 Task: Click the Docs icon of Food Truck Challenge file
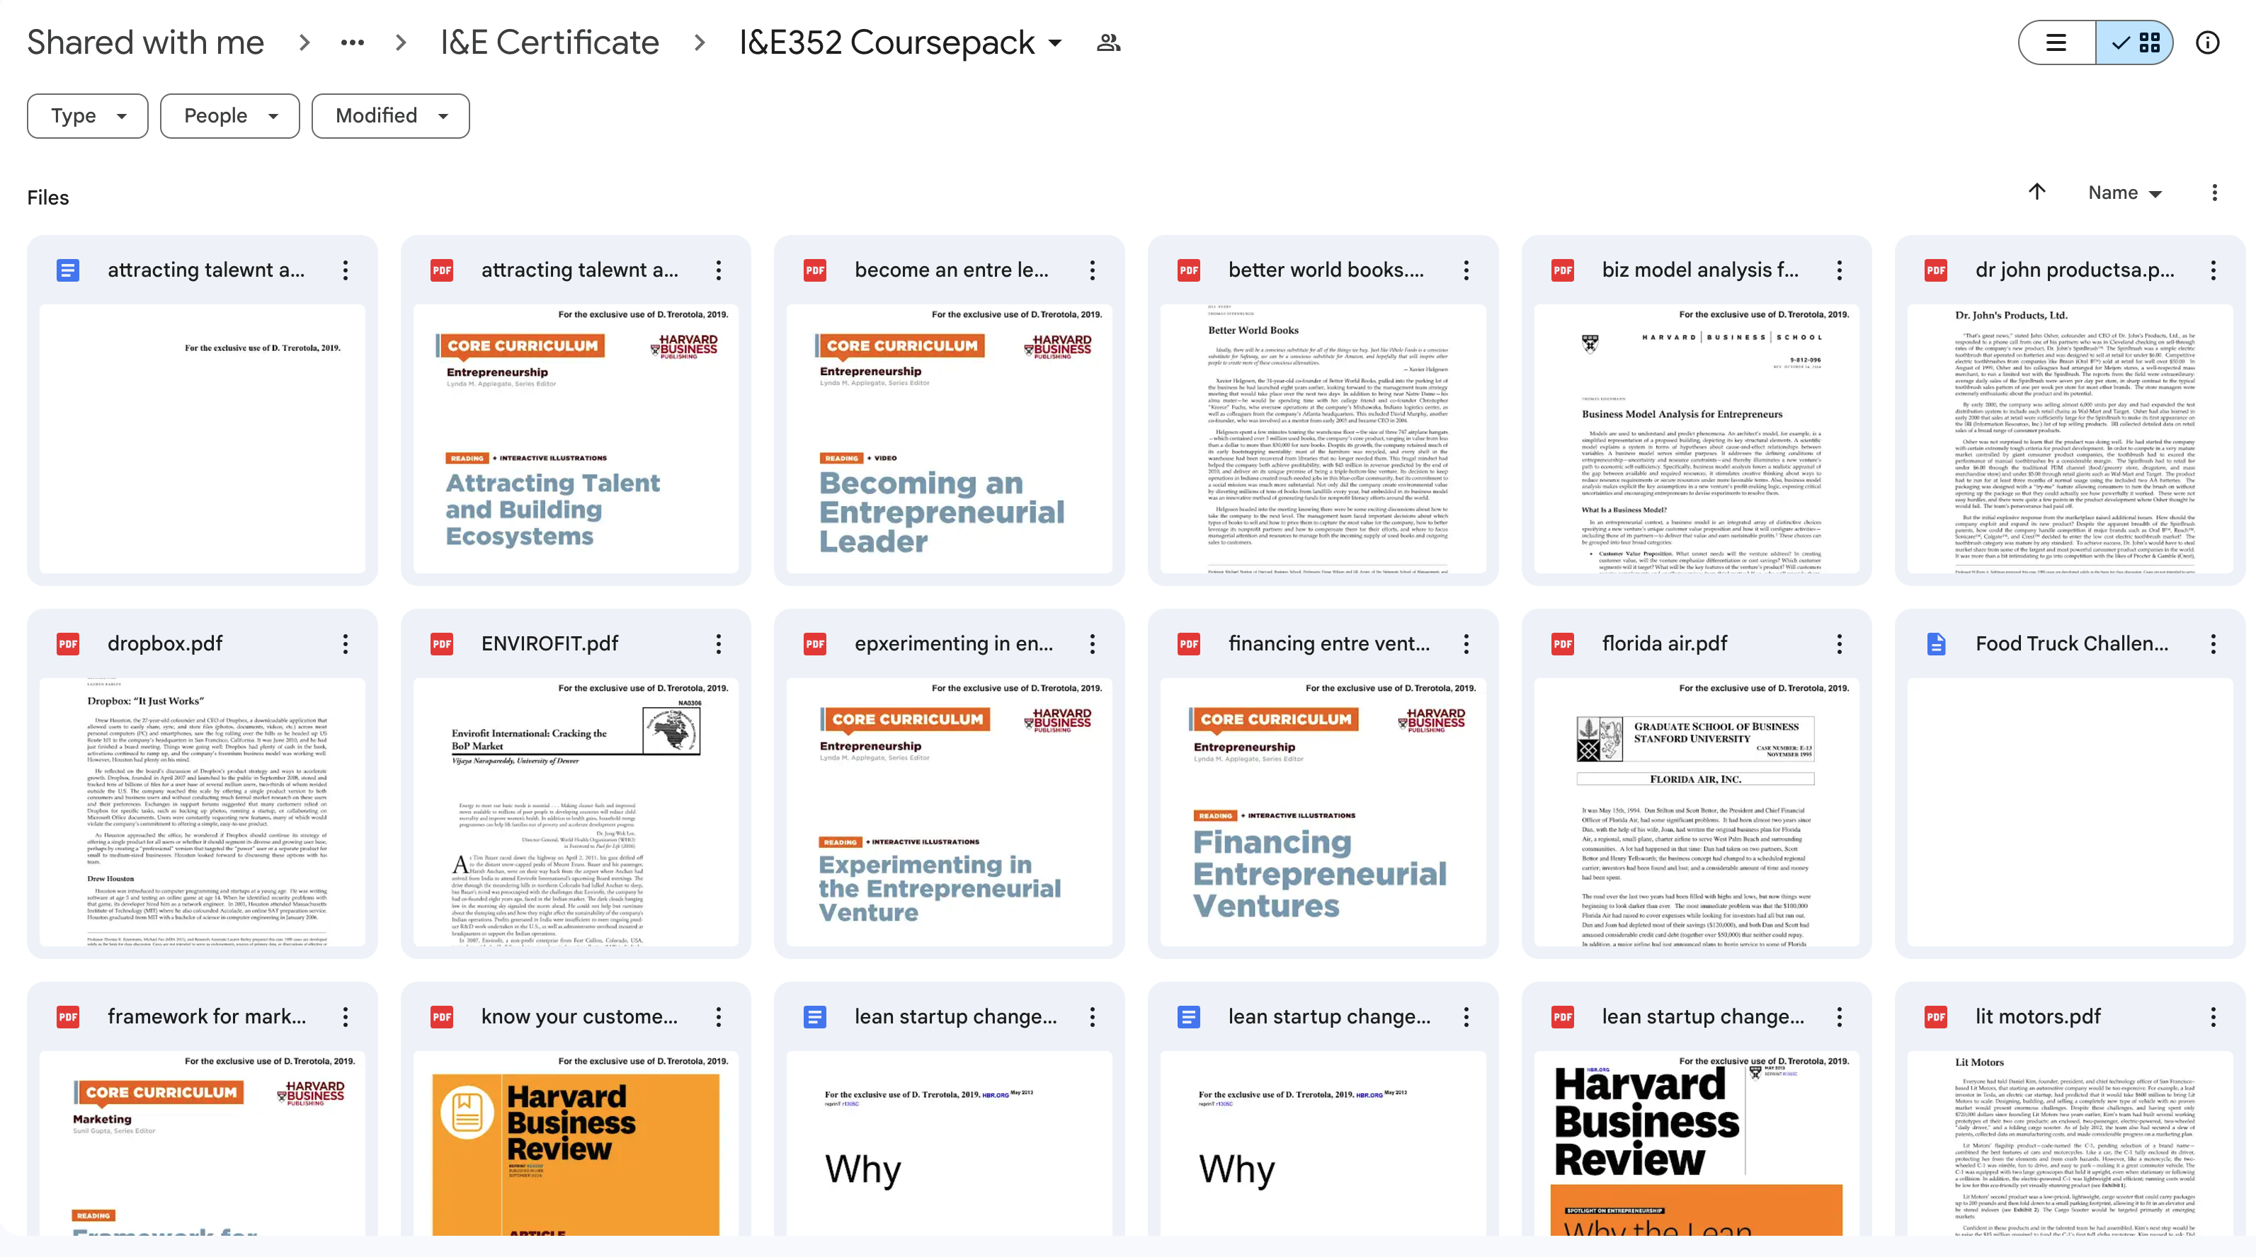[1935, 644]
